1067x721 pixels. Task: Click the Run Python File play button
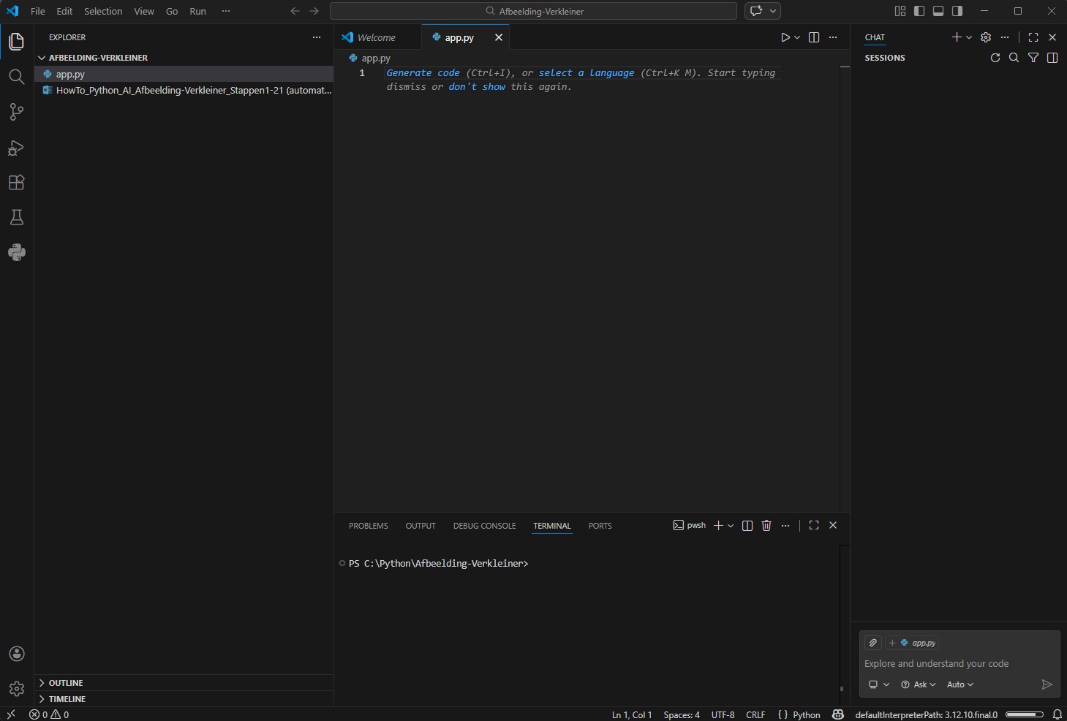click(785, 37)
